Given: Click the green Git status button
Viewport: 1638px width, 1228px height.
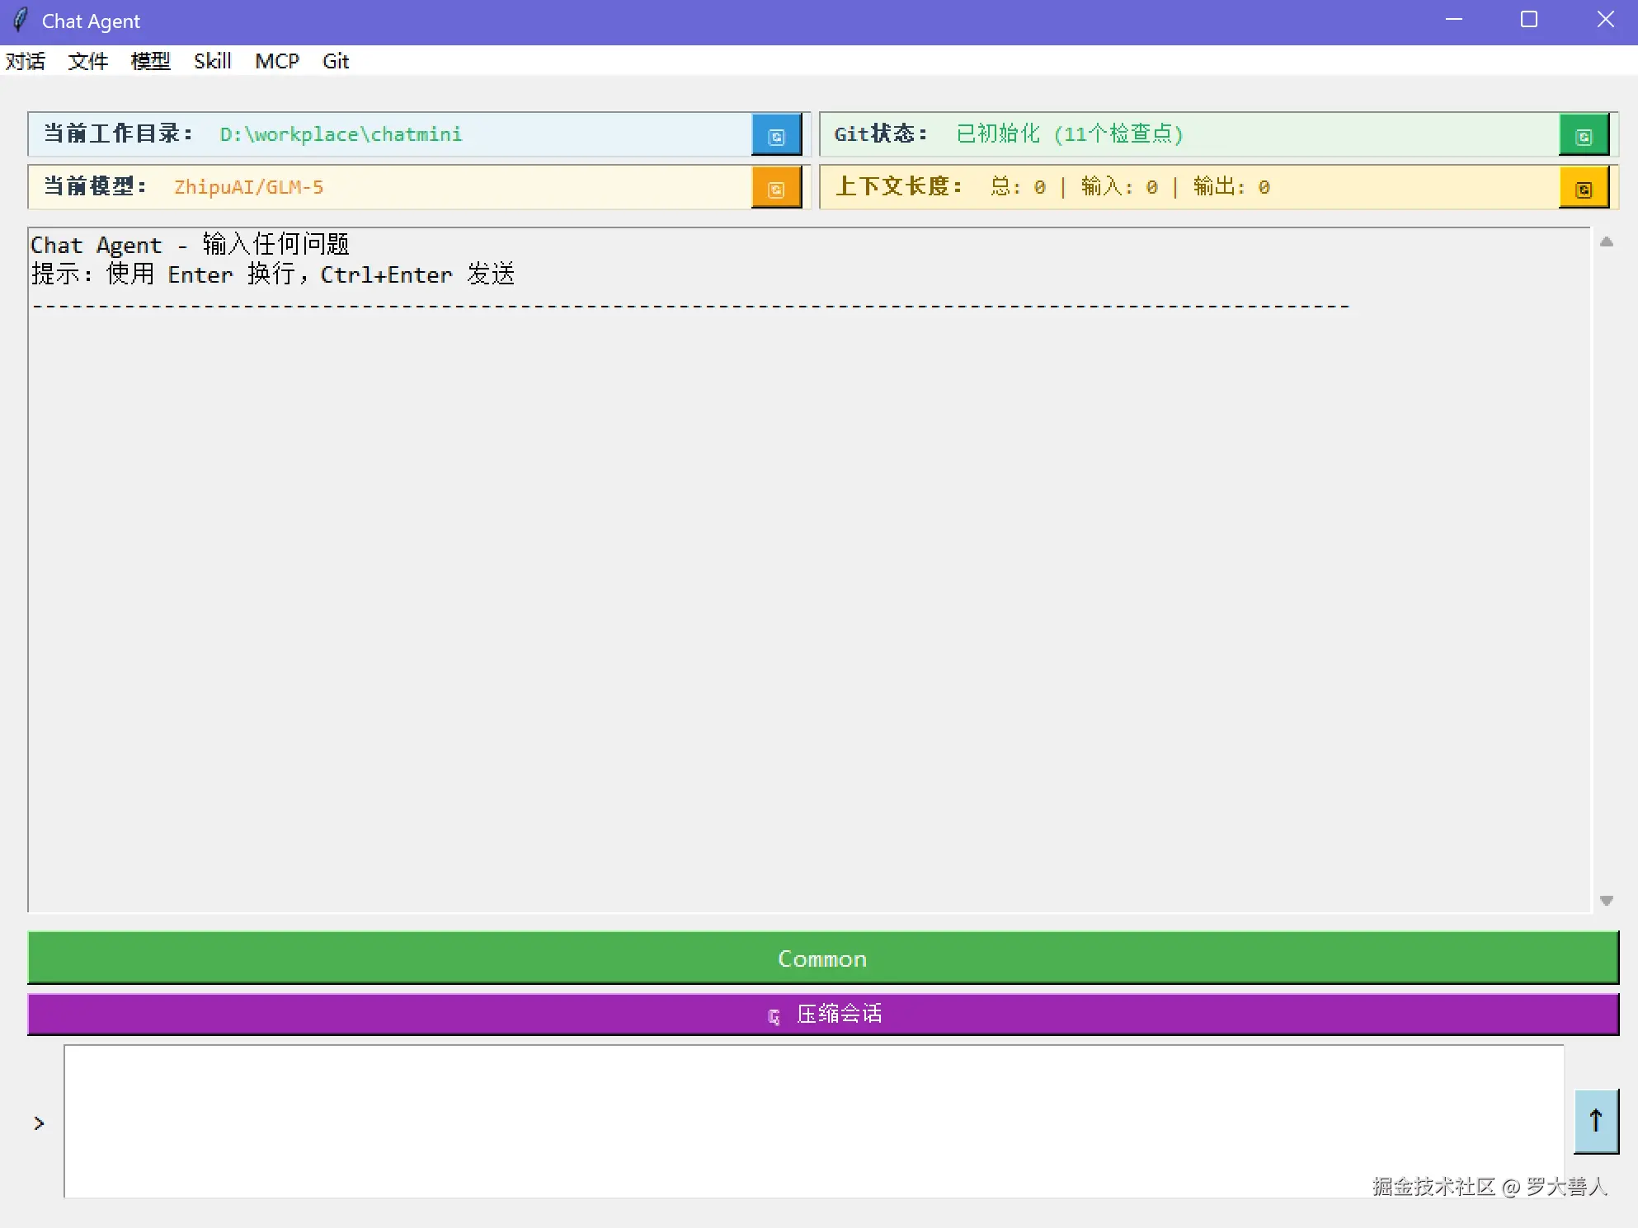Looking at the screenshot, I should coord(1584,136).
